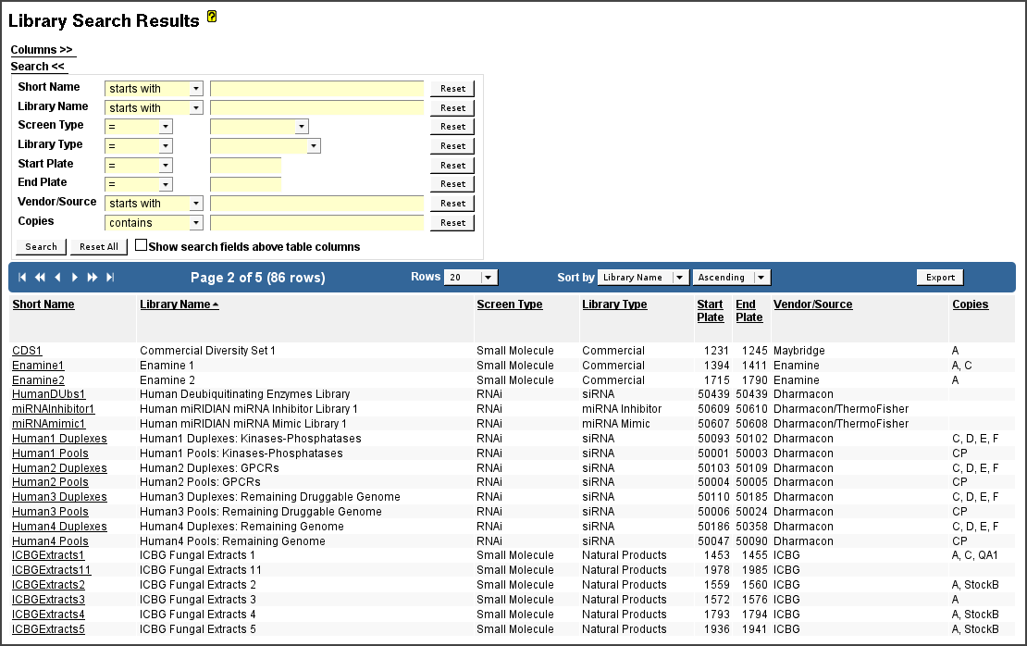Jump forward several pages with double-right arrow
Screen dimensions: 1027x646
pyautogui.click(x=93, y=277)
